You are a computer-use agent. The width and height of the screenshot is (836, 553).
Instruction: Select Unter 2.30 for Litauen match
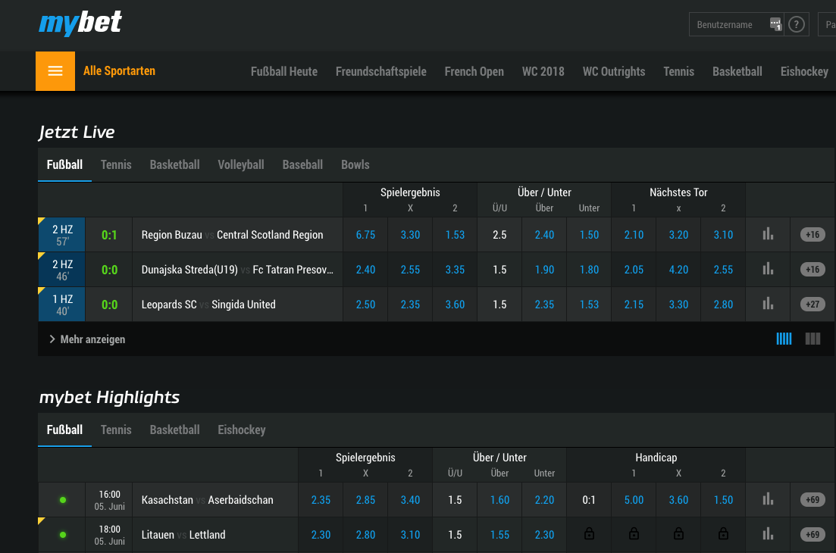544,534
